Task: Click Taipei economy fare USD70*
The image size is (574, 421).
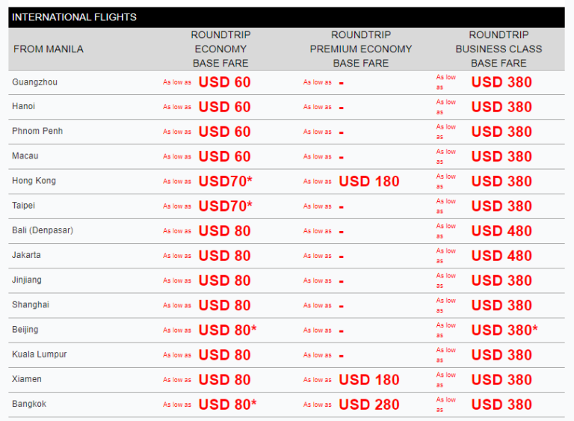Action: click(x=225, y=206)
